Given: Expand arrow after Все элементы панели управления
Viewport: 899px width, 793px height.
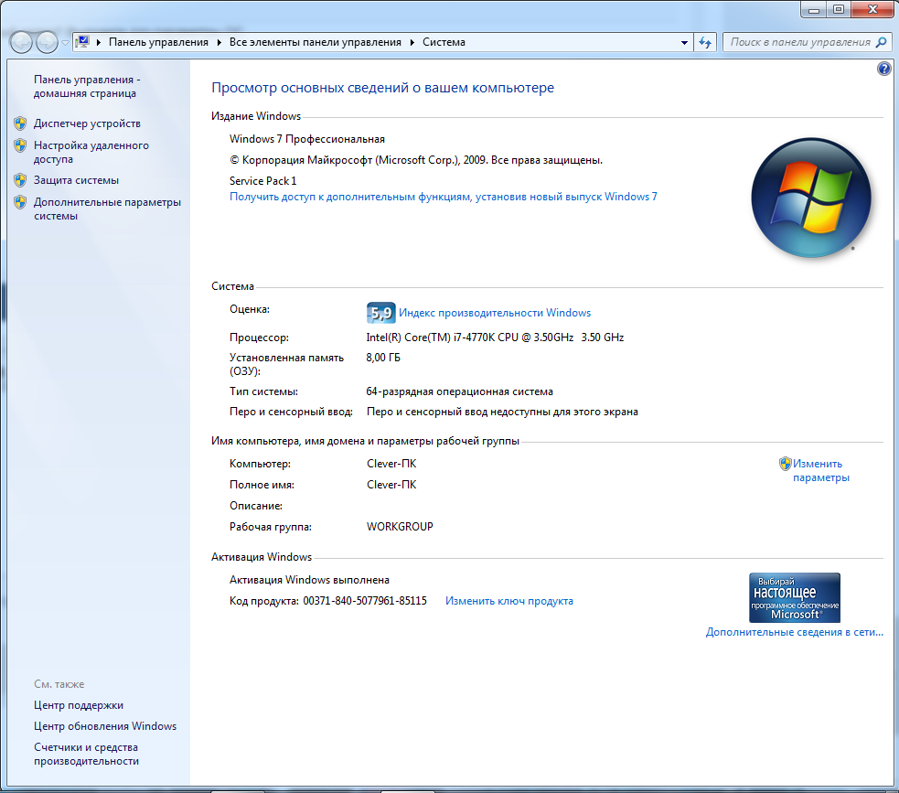Looking at the screenshot, I should [x=412, y=42].
